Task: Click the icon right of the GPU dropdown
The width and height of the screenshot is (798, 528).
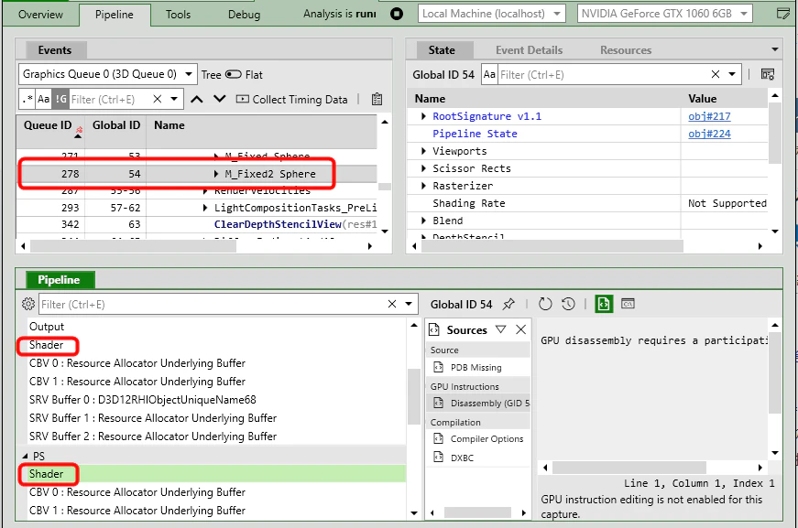Action: 783,14
